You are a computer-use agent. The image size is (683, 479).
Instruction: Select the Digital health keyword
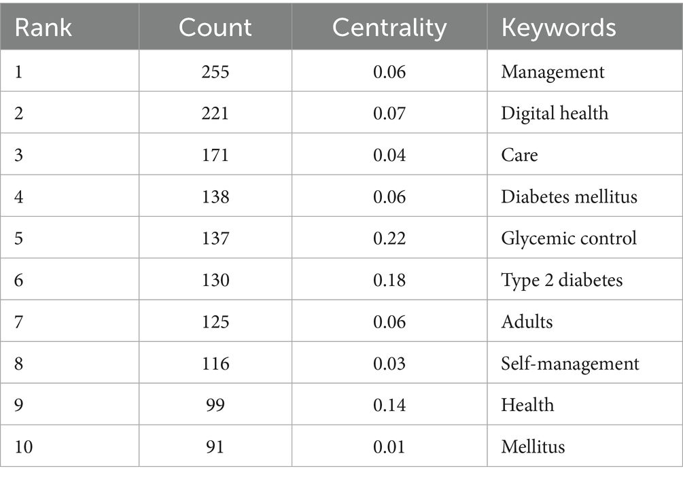pos(555,113)
